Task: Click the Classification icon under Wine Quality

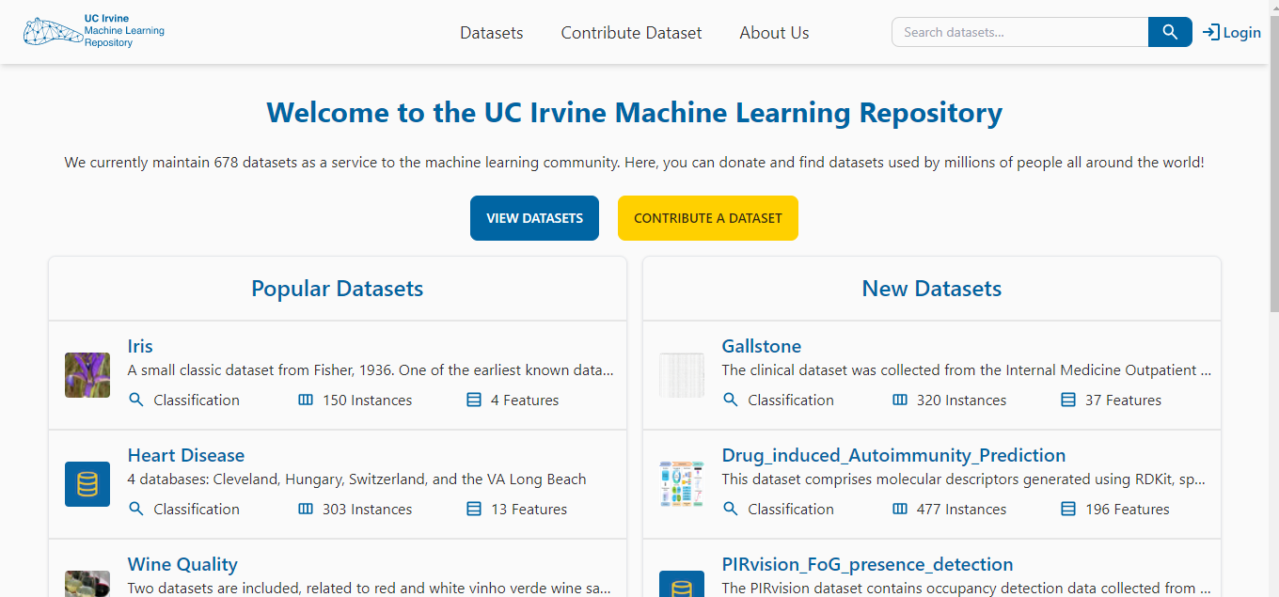Action: pos(136,593)
